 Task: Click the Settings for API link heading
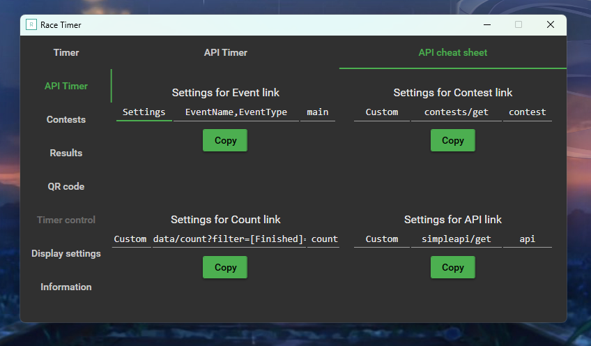pyautogui.click(x=453, y=220)
